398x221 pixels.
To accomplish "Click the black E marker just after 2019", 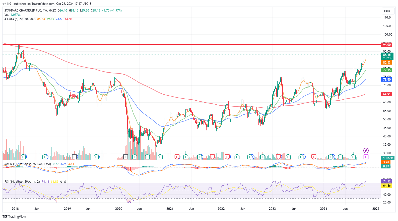I will point(74,157).
